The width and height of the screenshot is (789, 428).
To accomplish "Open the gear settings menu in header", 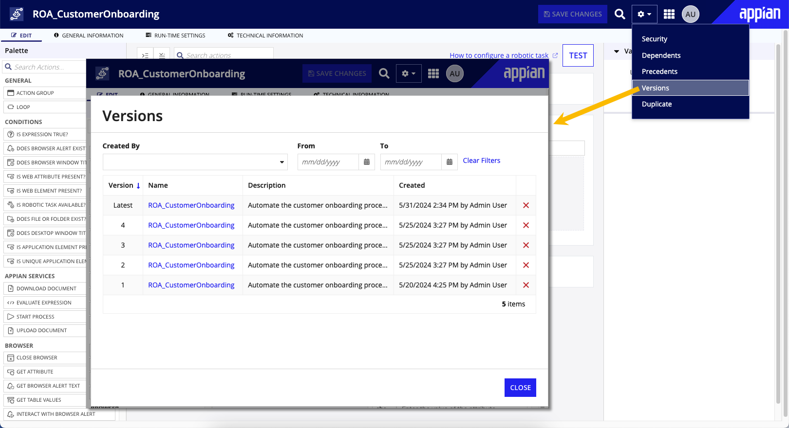I will click(x=644, y=14).
